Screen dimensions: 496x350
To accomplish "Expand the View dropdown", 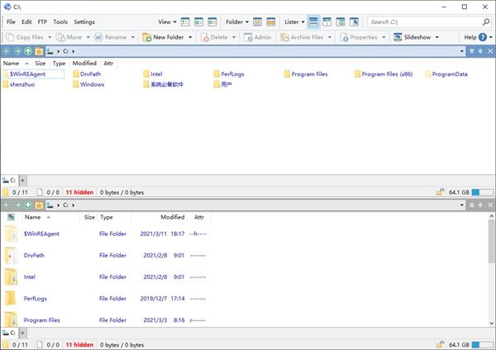I will click(166, 22).
